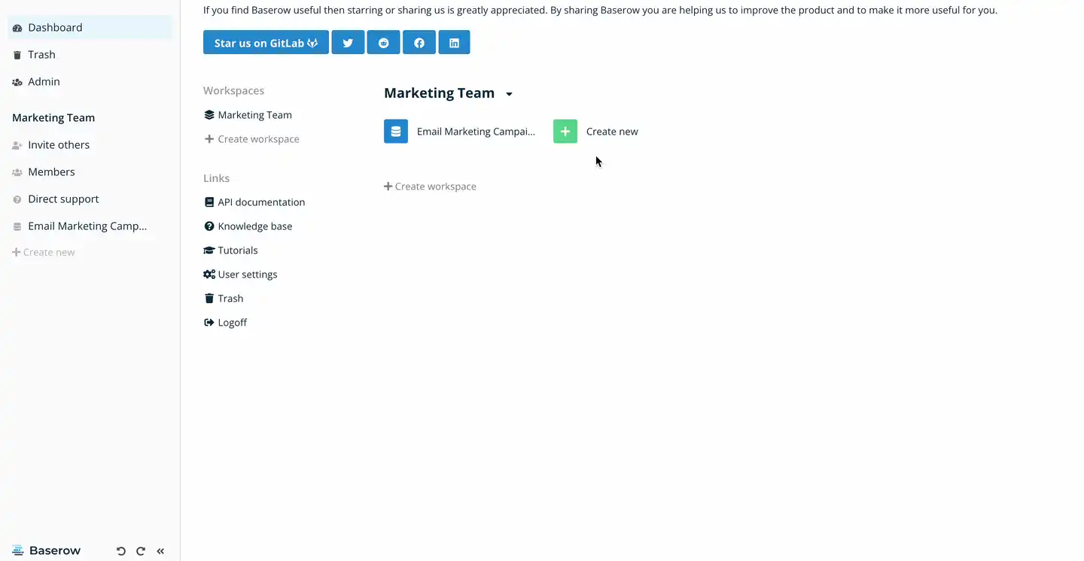The height and width of the screenshot is (561, 1084).
Task: Open the Marketing Team workspace dropdown
Action: point(509,93)
